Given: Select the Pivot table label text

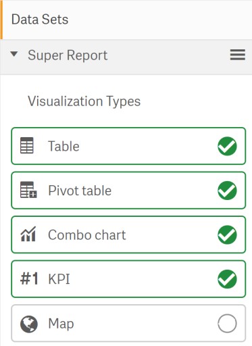Looking at the screenshot, I should pyautogui.click(x=80, y=191).
